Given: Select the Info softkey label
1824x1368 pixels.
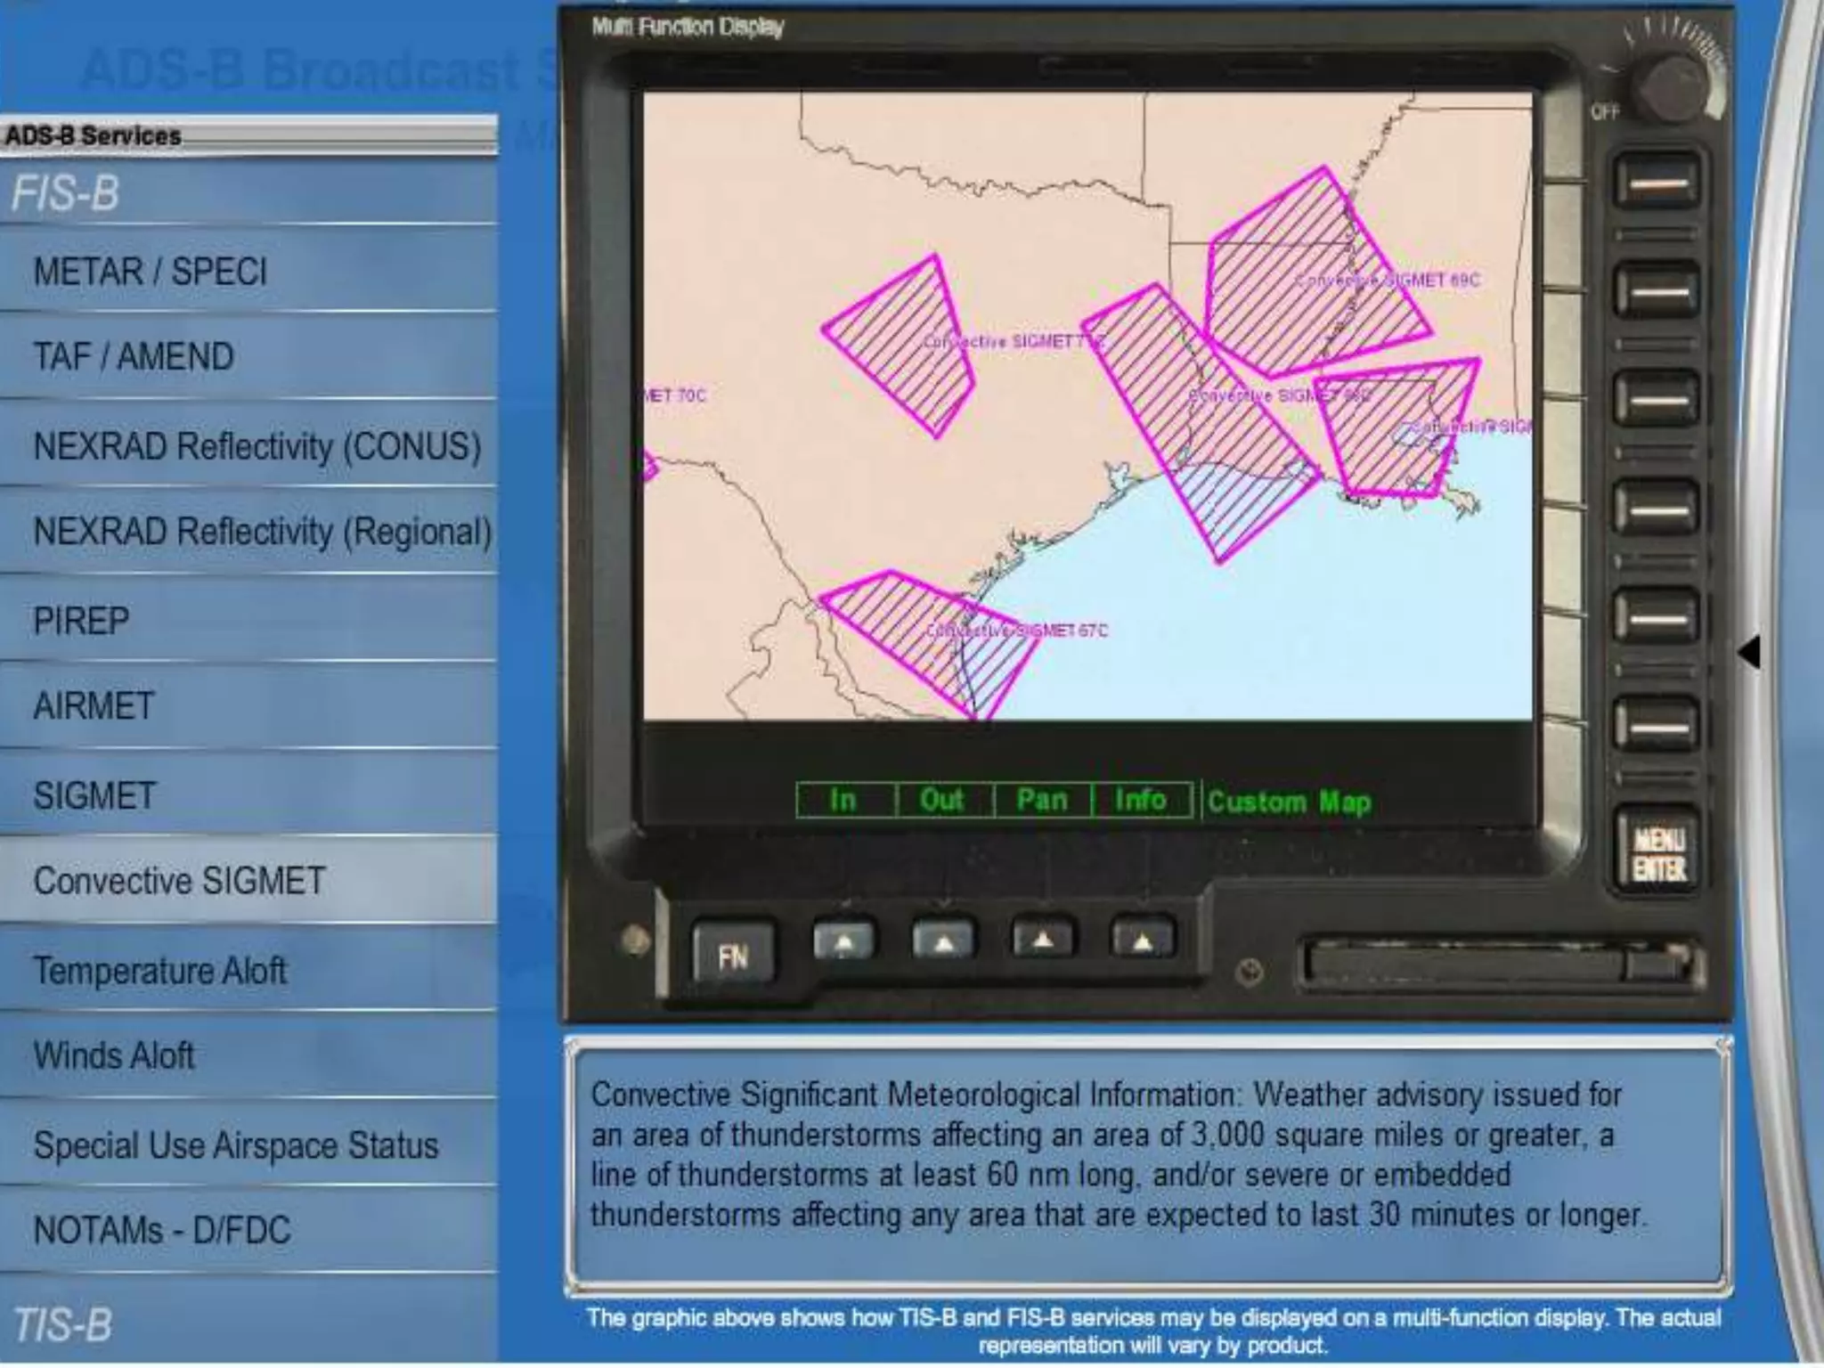Looking at the screenshot, I should pyautogui.click(x=1141, y=800).
